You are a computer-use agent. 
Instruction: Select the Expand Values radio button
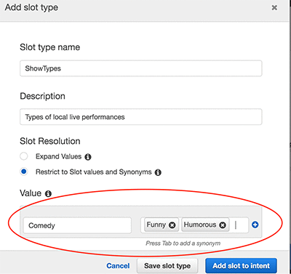point(24,156)
